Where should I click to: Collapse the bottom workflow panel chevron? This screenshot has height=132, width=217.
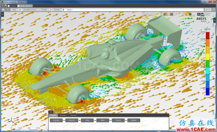click(51, 112)
